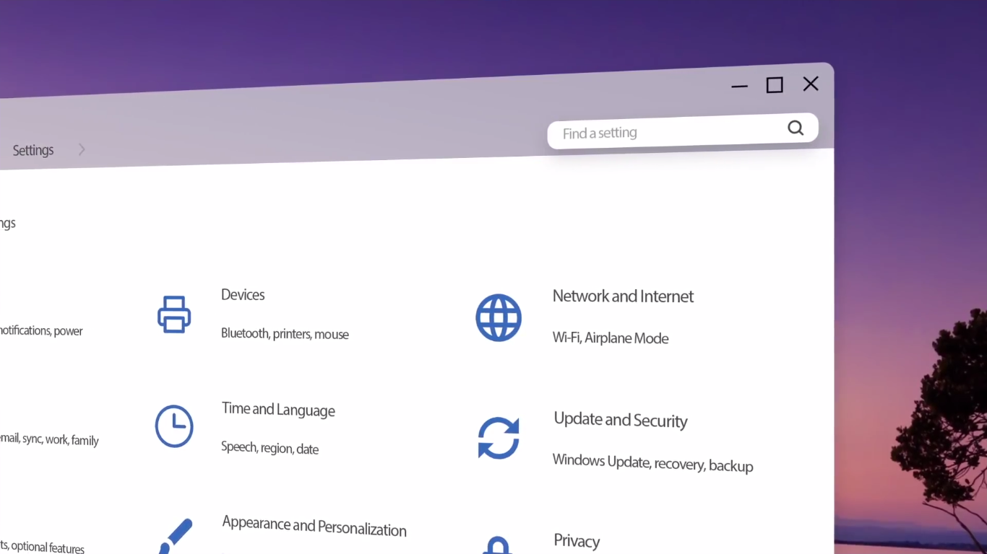987x554 pixels.
Task: Click the Appearance and Personalization brush icon
Action: click(x=176, y=536)
